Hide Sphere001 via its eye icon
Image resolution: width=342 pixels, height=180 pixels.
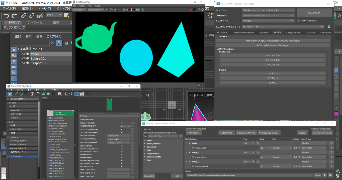click(x=24, y=58)
